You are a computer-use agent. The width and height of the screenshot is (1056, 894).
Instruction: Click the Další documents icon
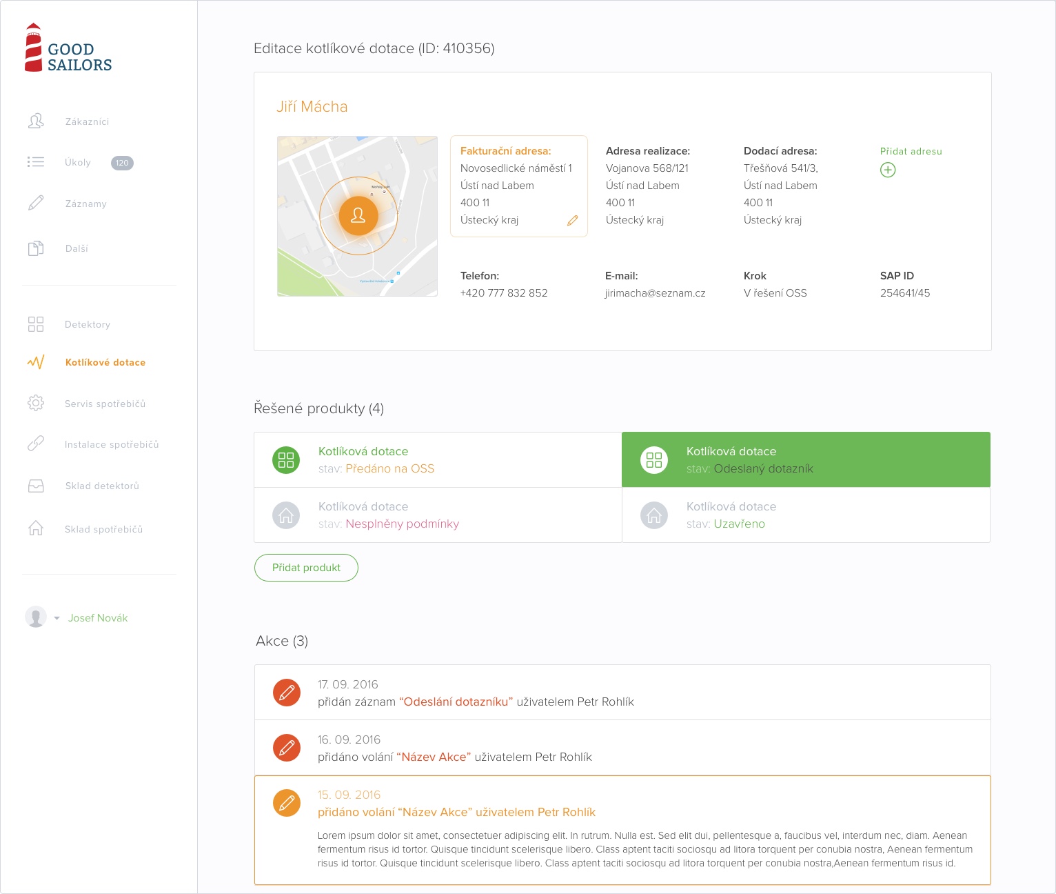pos(36,248)
